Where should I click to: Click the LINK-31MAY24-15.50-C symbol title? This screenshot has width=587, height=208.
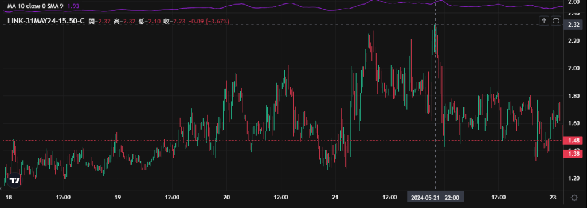tap(46, 21)
